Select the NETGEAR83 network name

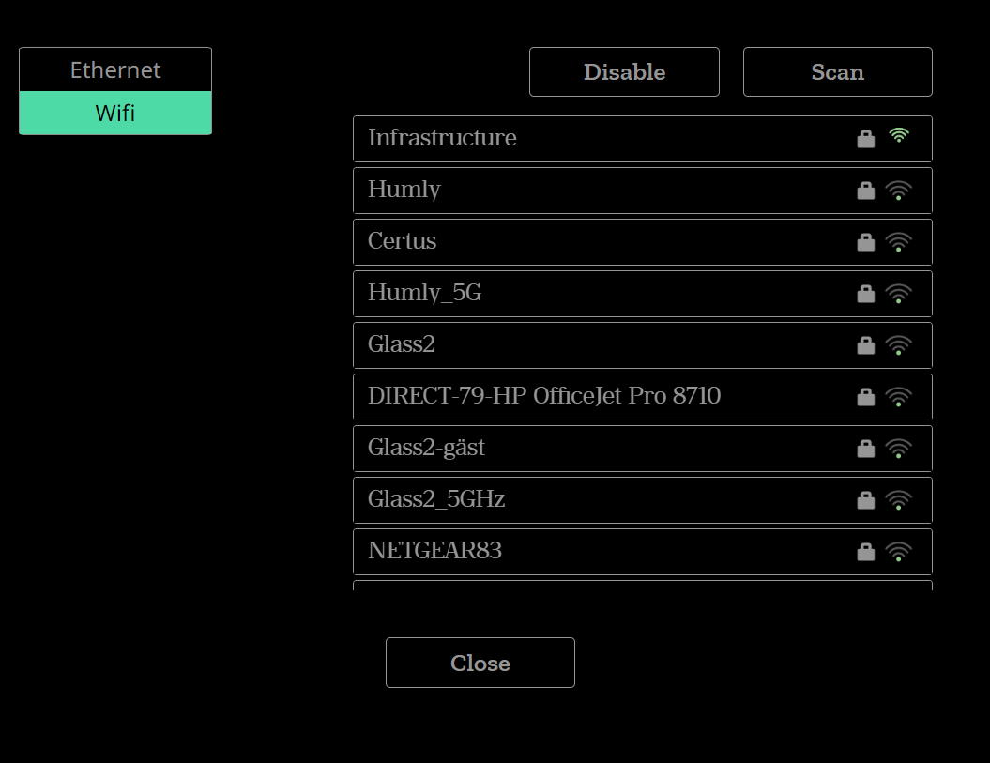point(435,551)
